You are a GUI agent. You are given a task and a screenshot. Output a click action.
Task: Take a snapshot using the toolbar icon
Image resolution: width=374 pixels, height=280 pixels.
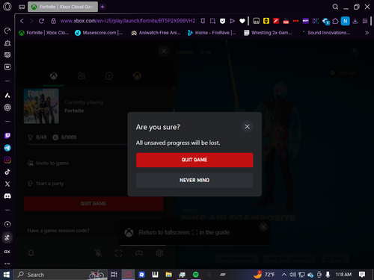point(212,21)
